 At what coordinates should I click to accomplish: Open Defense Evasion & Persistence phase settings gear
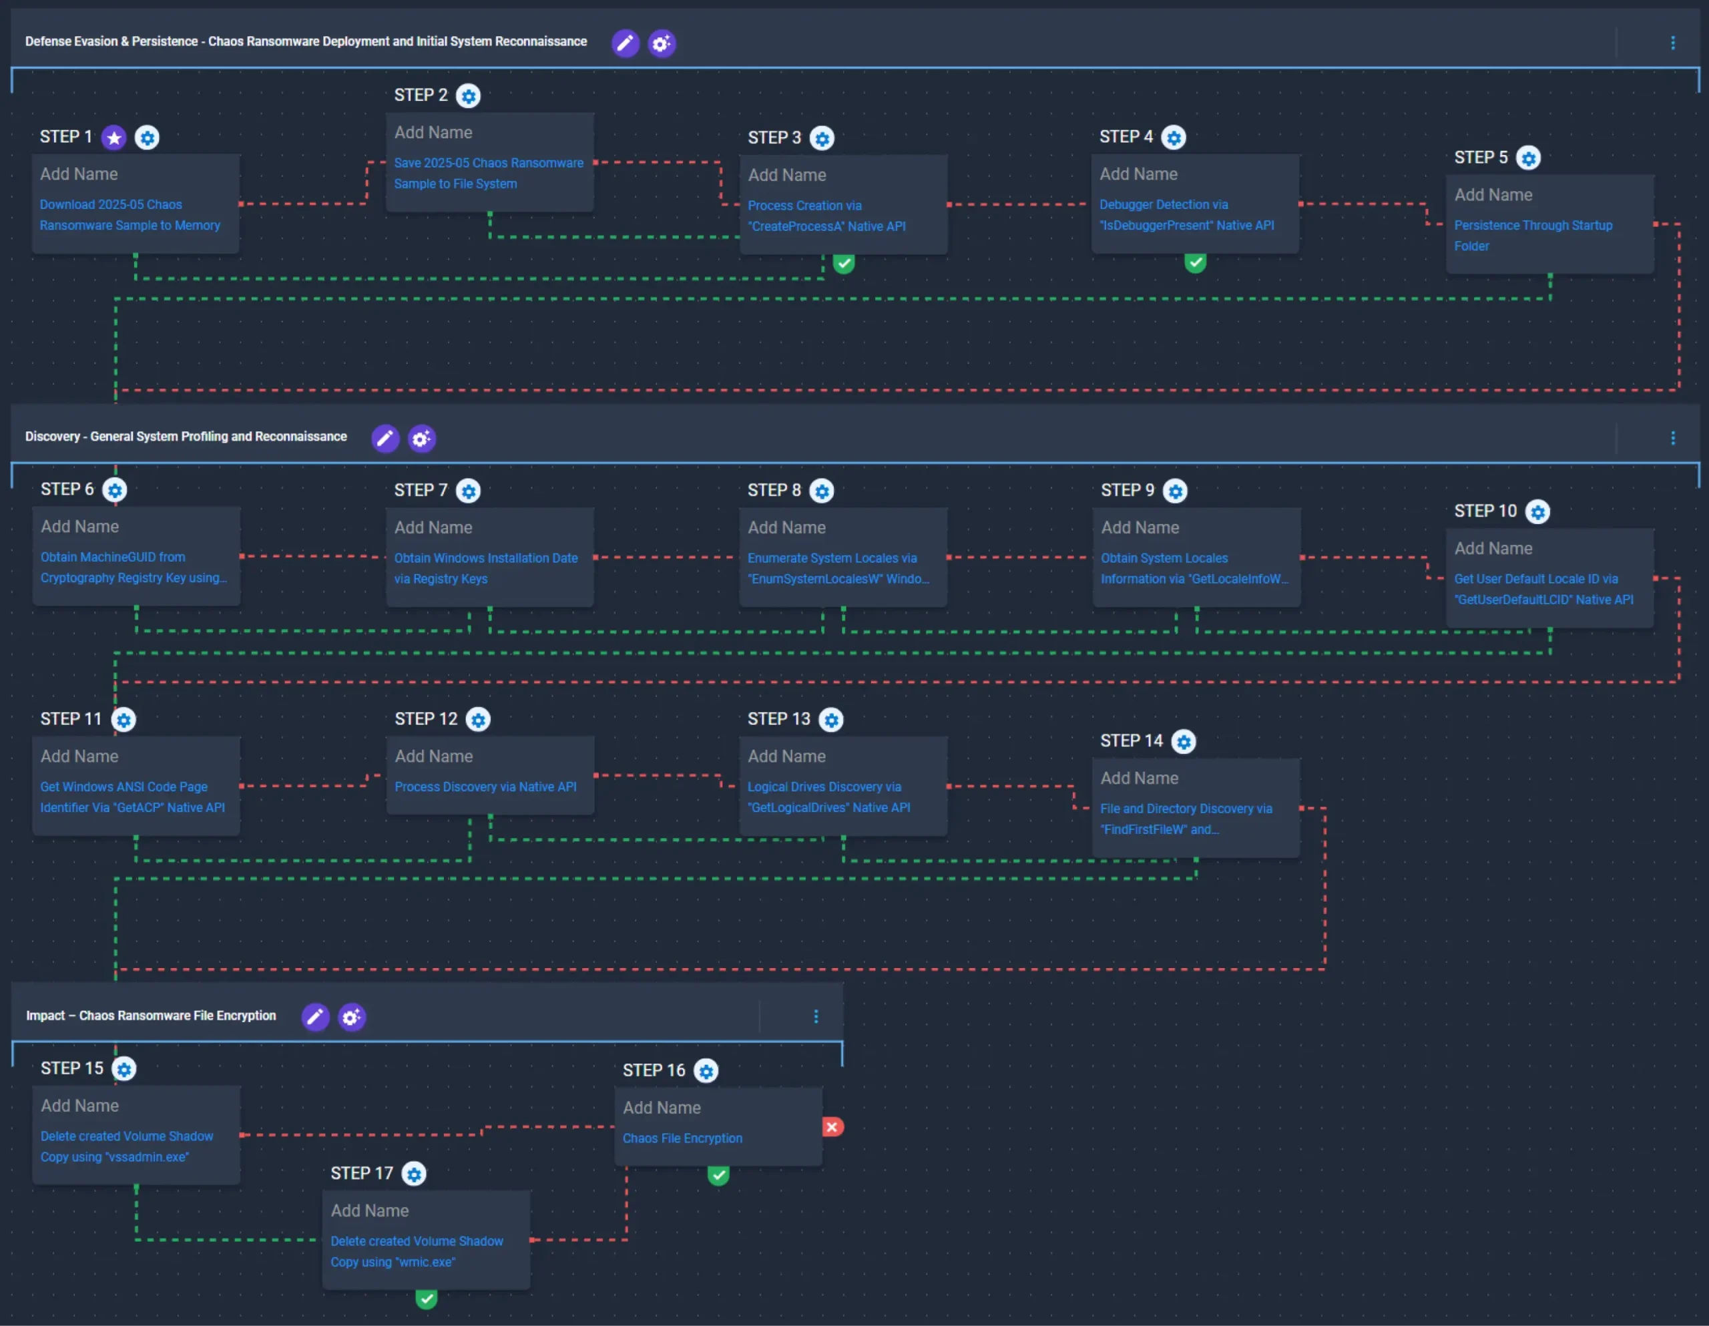[x=662, y=43]
